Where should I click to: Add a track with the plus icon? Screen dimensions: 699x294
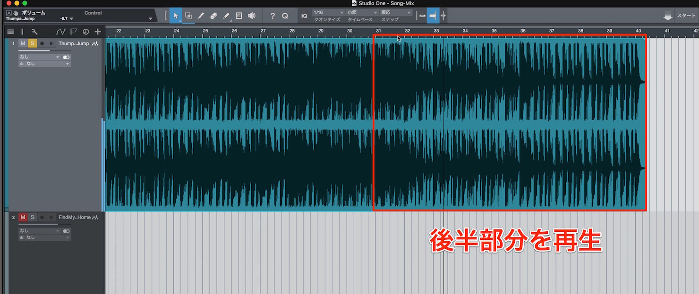coord(98,32)
